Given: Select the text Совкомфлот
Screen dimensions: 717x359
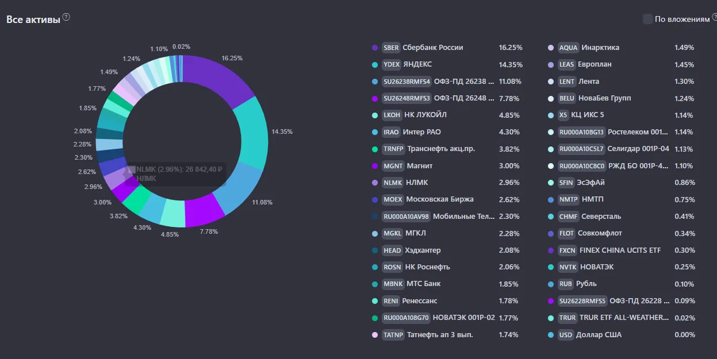Looking at the screenshot, I should coord(600,233).
